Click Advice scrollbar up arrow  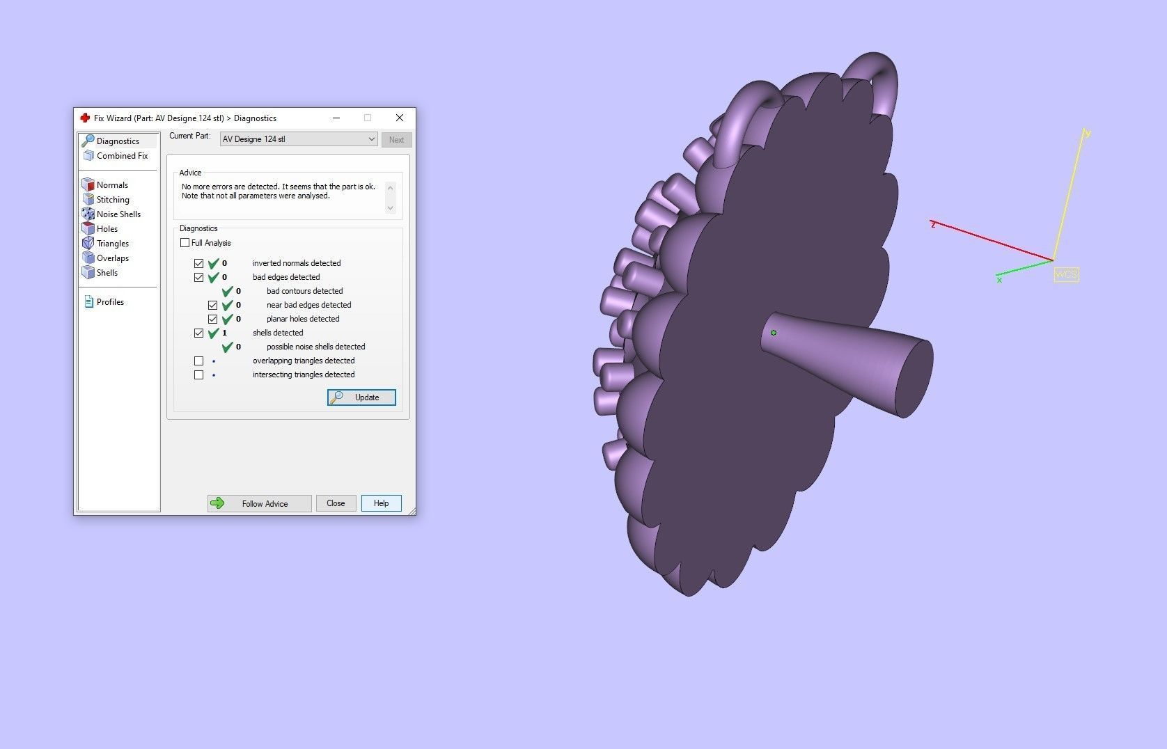pyautogui.click(x=390, y=187)
